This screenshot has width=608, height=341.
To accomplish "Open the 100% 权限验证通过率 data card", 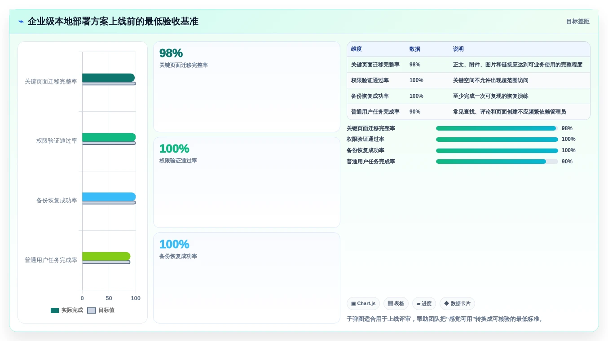I will (247, 183).
